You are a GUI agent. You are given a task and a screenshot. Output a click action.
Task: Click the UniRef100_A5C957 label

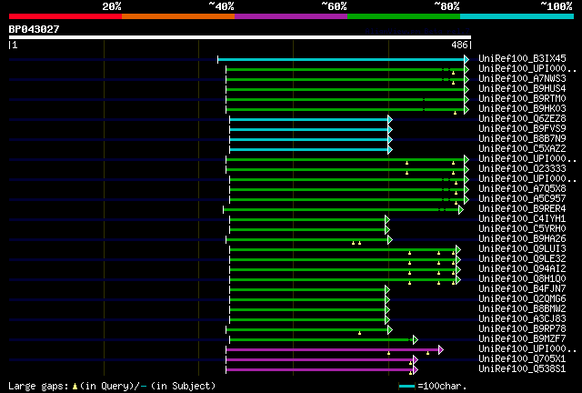522,199
